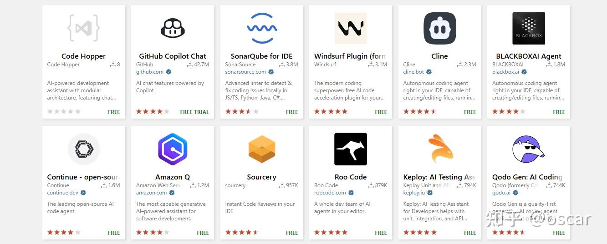The width and height of the screenshot is (607, 244).
Task: Click the GitHub Copilot Chat icon
Action: pyautogui.click(x=173, y=28)
